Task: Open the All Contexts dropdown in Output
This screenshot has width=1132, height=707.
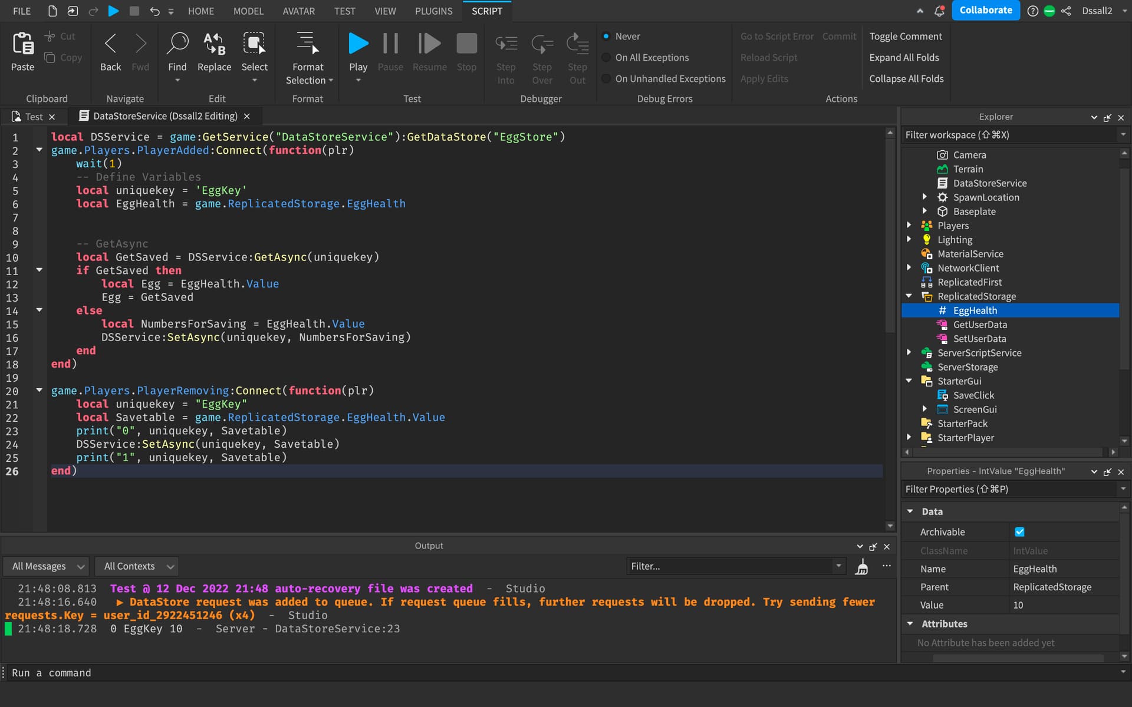Action: tap(136, 566)
